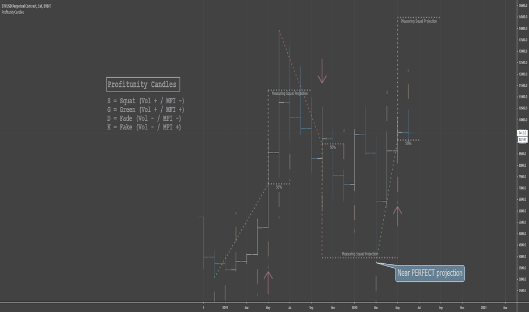
Task: Click the 13000.0 price axis label
Action: (523, 51)
